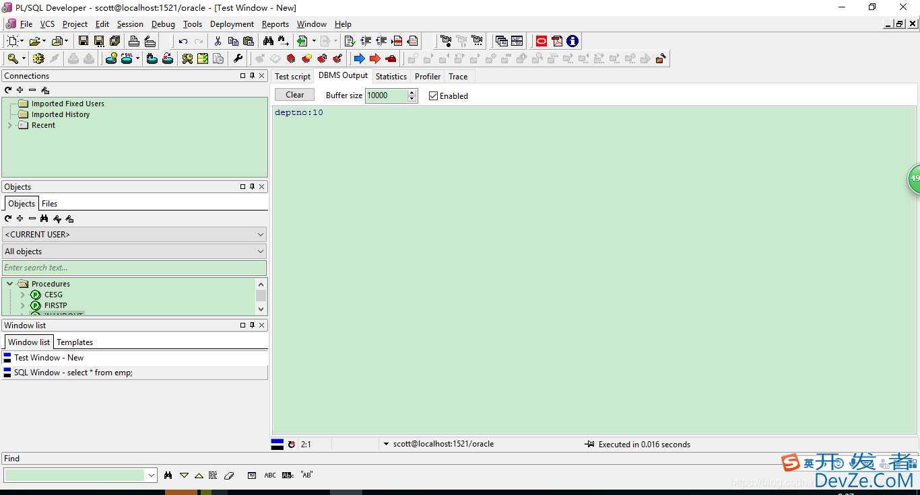Select the Imported Fixed Users folder
The image size is (920, 495).
click(x=68, y=104)
